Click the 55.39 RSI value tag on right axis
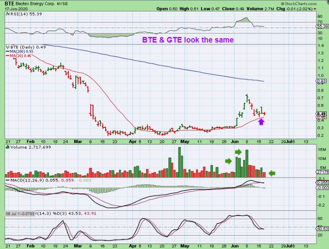The height and width of the screenshot is (249, 329). pyautogui.click(x=322, y=26)
